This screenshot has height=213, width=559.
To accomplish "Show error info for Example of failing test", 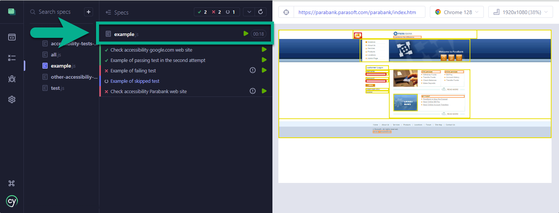I will [x=253, y=70].
